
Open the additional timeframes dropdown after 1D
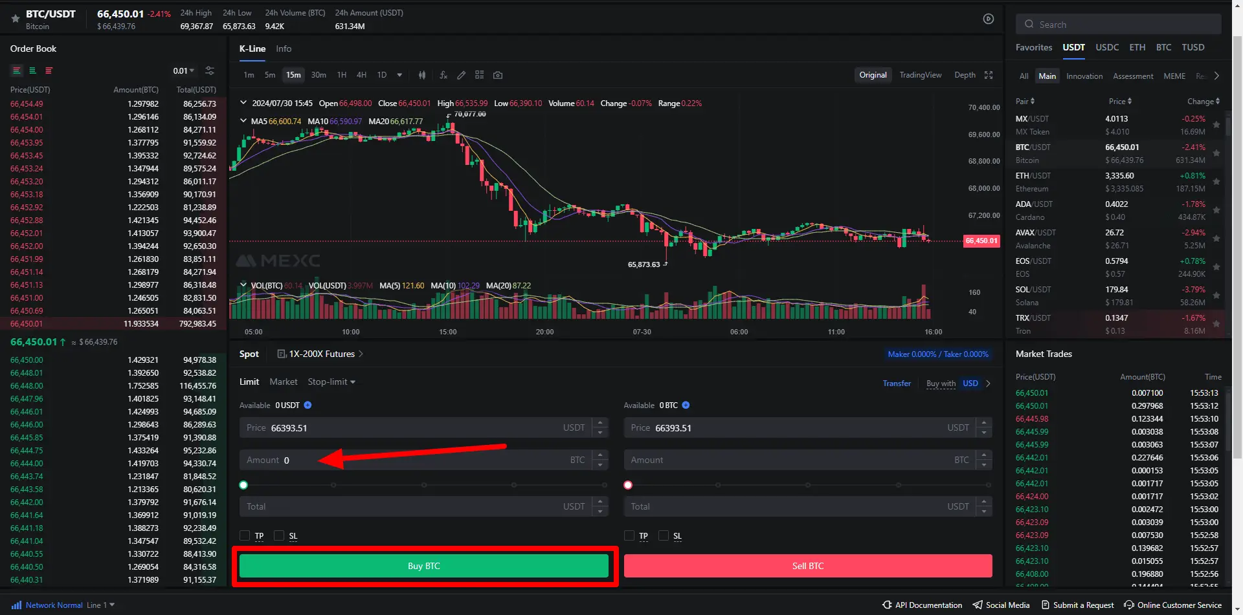click(399, 75)
